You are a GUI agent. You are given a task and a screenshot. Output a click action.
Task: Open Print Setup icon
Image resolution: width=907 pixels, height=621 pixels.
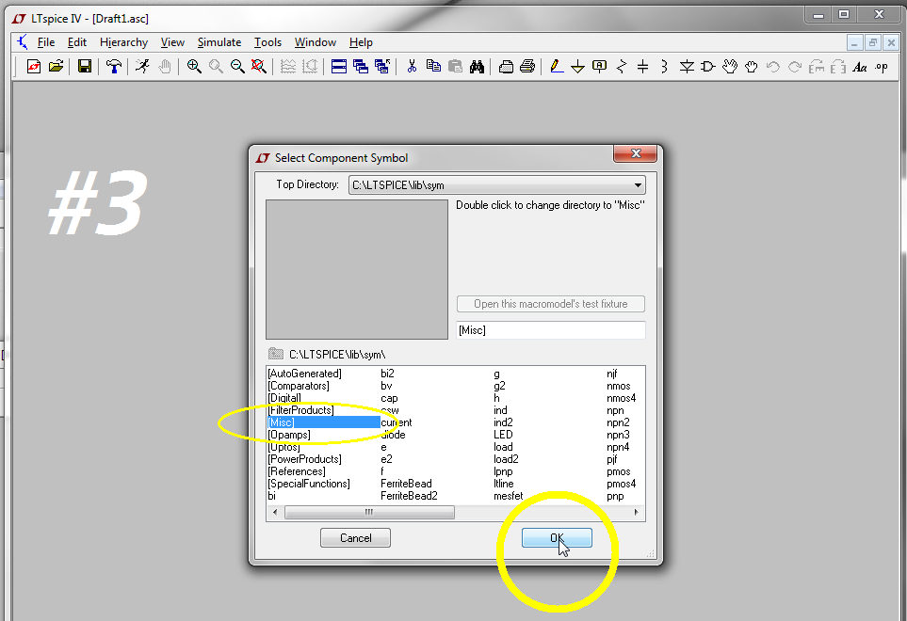(x=506, y=67)
